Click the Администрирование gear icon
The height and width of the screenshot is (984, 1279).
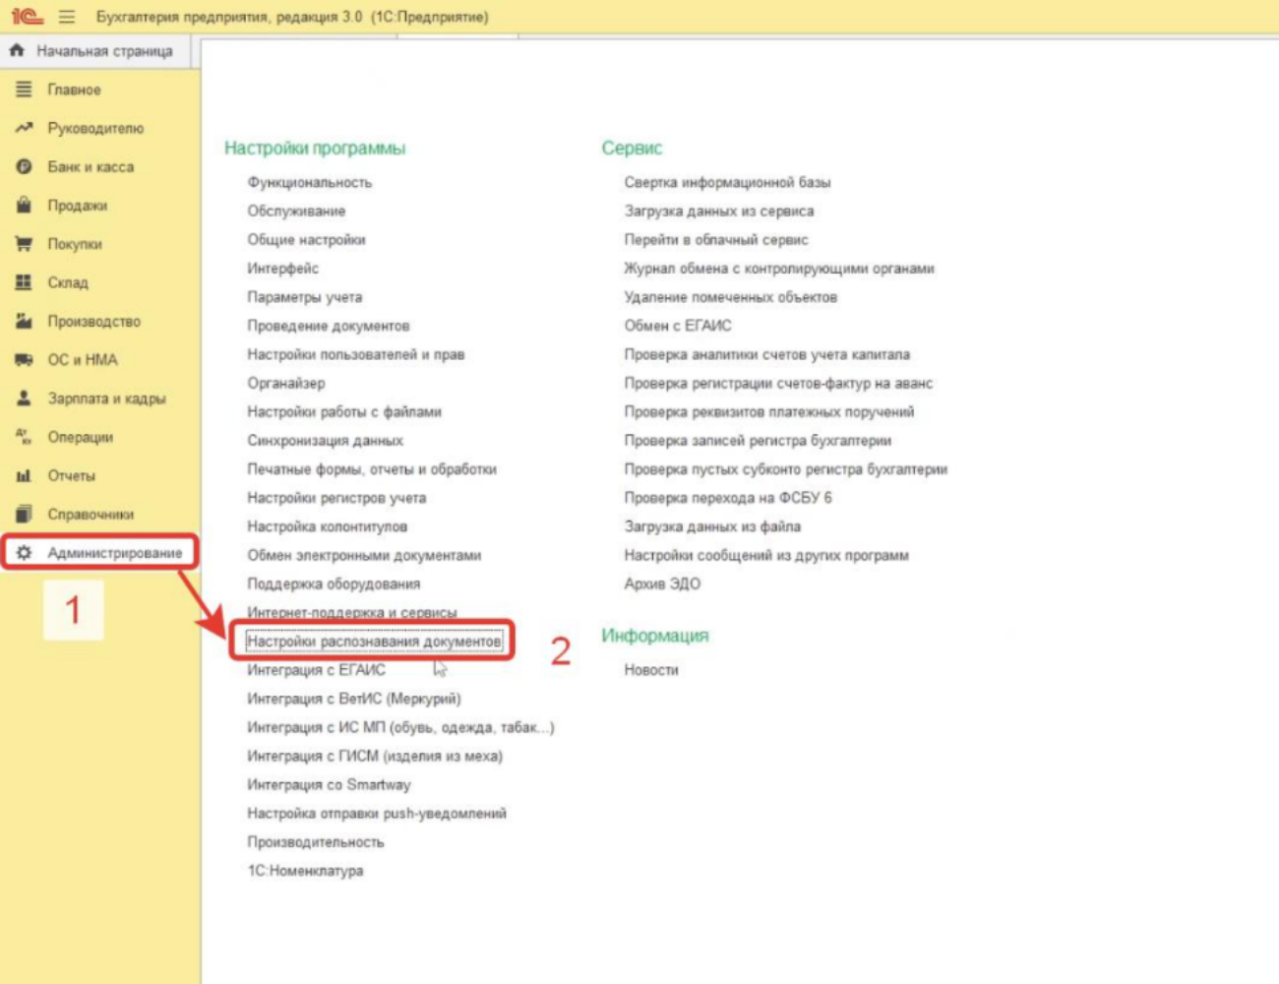click(24, 552)
